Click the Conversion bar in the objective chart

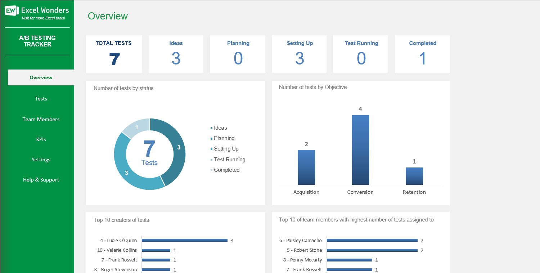pyautogui.click(x=360, y=149)
